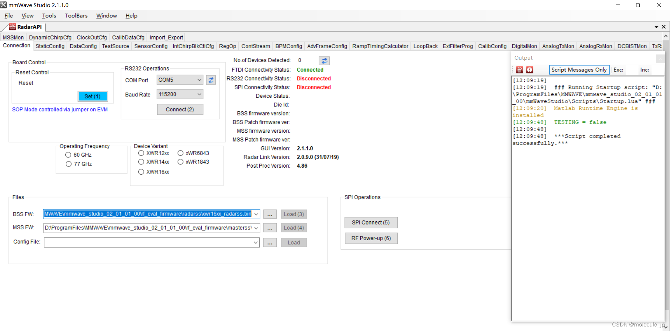Switch to the TestSource tab

tap(115, 46)
